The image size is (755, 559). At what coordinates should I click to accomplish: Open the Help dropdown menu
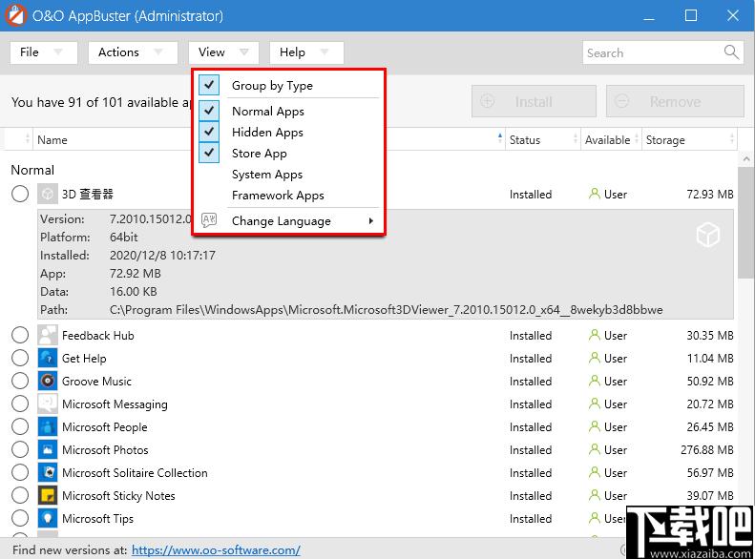pos(306,52)
